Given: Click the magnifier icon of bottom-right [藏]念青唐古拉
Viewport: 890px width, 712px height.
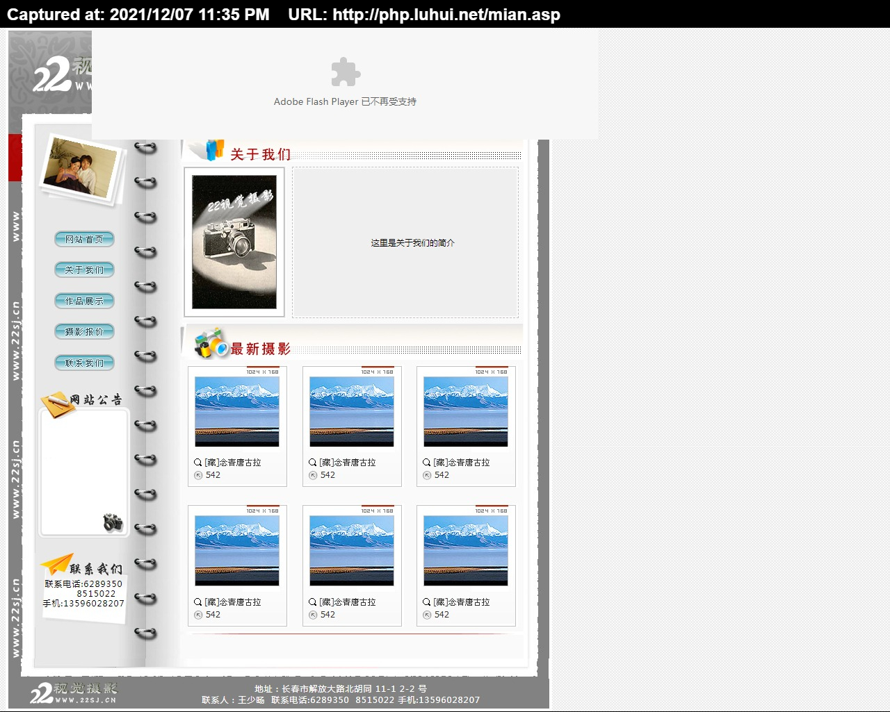Looking at the screenshot, I should tap(427, 602).
